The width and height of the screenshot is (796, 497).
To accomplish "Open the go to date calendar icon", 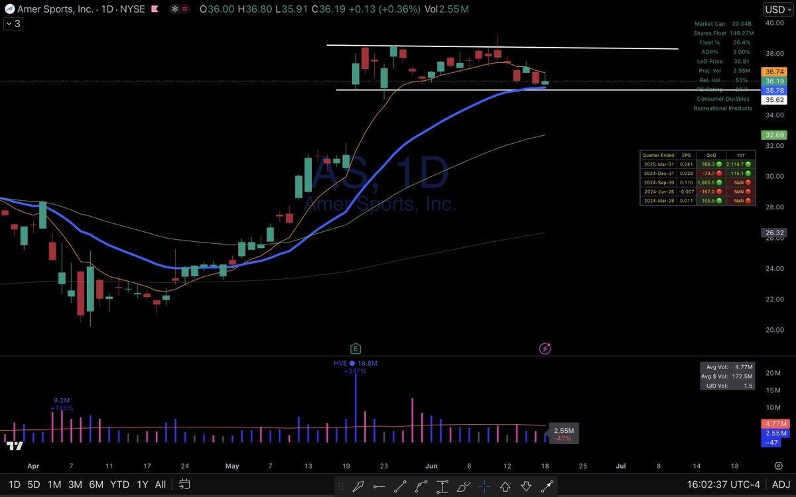I will coord(185,484).
